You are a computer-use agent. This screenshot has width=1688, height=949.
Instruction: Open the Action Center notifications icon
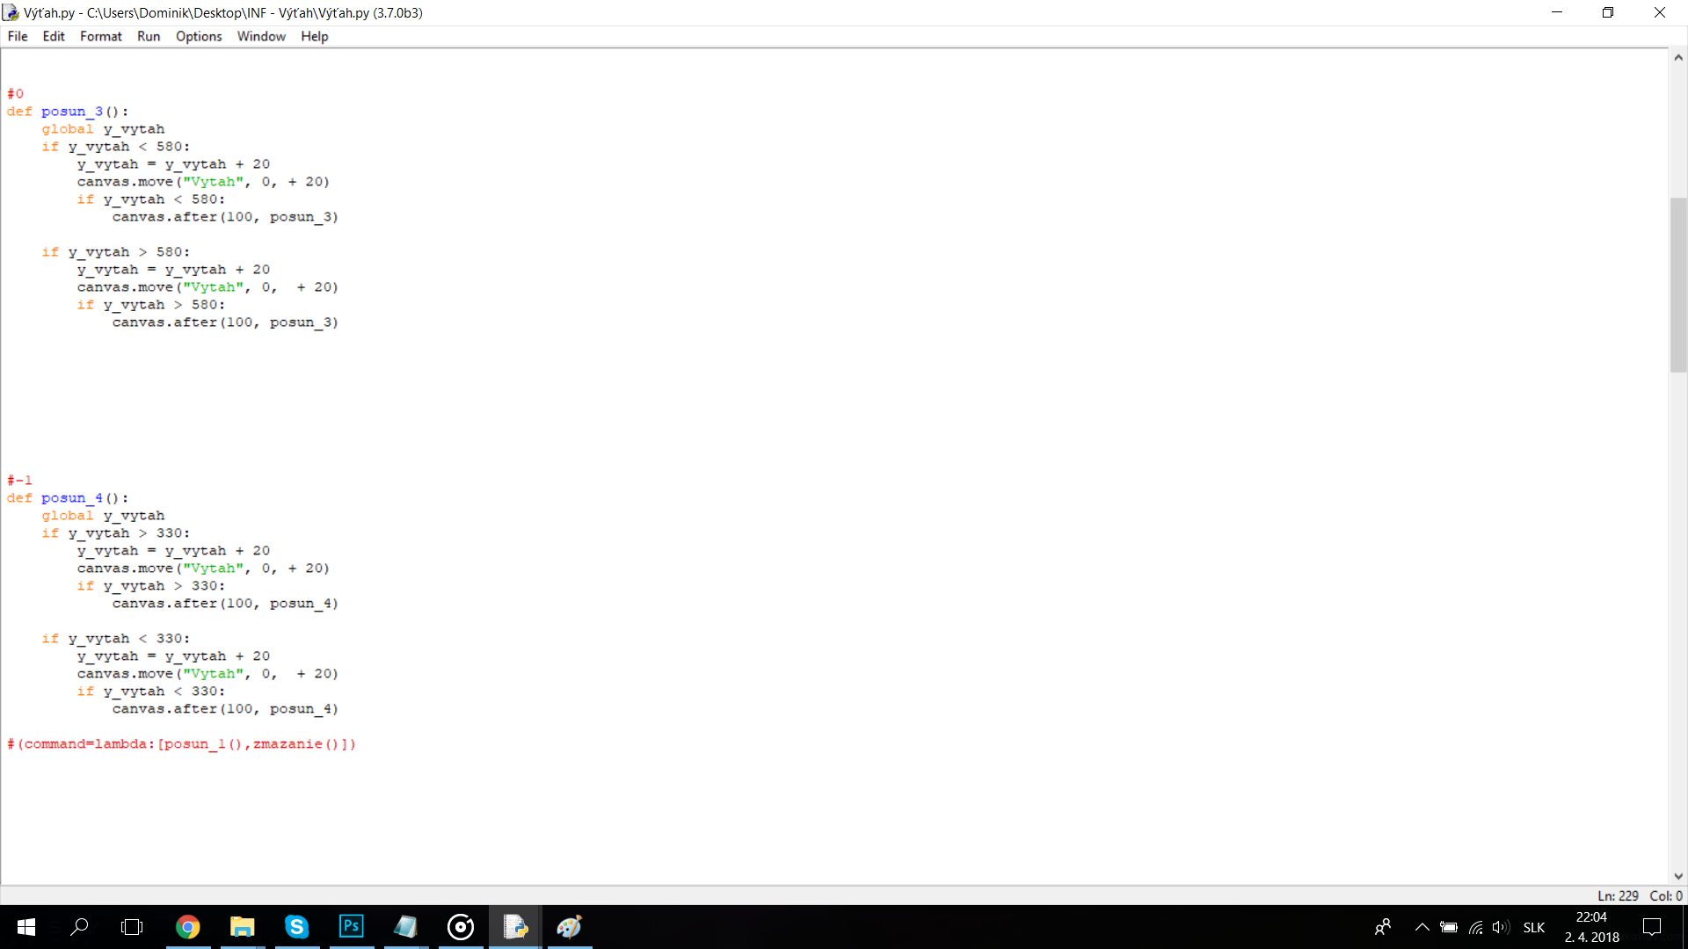click(1652, 927)
